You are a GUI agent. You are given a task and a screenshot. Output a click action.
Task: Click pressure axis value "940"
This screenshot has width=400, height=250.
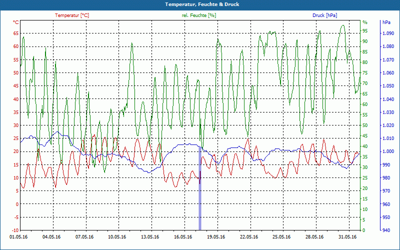pos(386,230)
